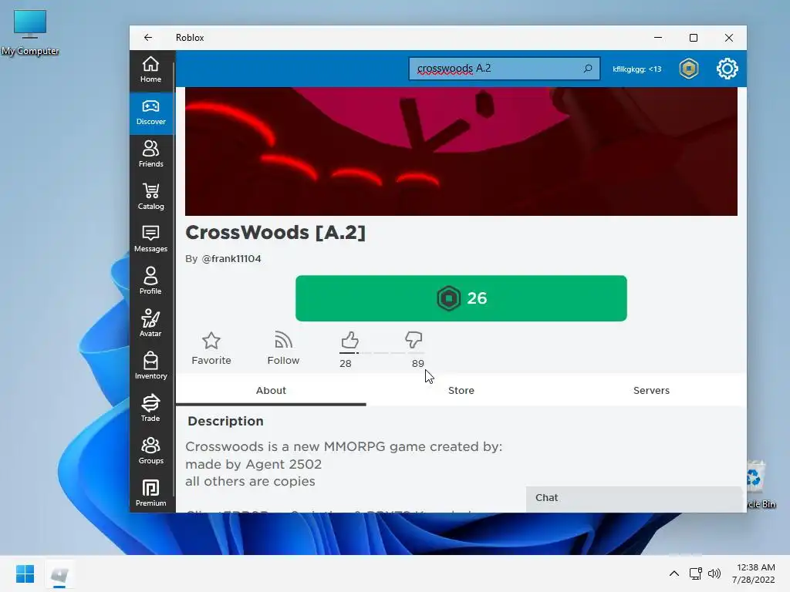The image size is (790, 592).
Task: Click the search magnifier icon
Action: pos(587,69)
